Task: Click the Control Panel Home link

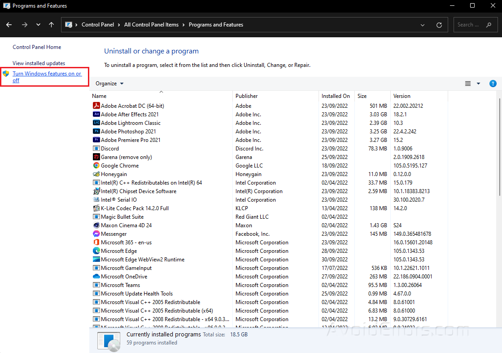Action: point(37,47)
